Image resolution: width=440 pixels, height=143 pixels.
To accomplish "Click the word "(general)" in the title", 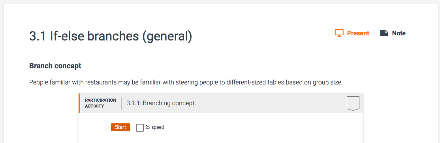I will 167,37.
